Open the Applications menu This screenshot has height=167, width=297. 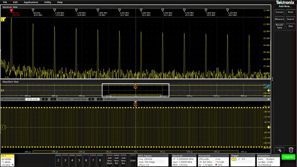(31, 2)
